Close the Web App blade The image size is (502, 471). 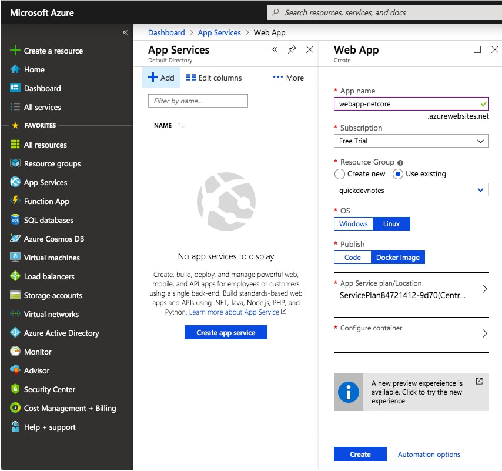coord(494,49)
